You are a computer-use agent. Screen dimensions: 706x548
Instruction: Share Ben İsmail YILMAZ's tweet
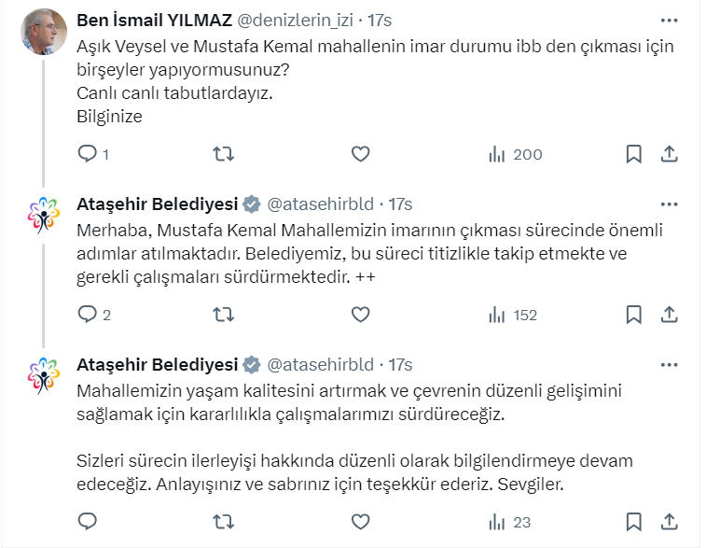click(669, 154)
